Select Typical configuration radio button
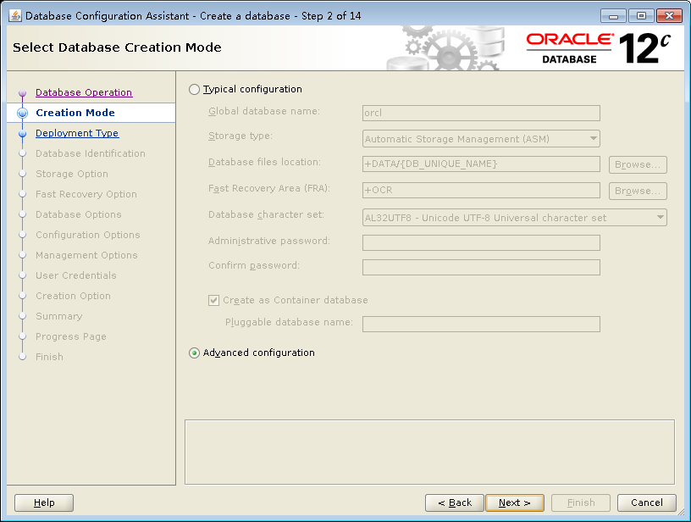691x522 pixels. pyautogui.click(x=195, y=89)
